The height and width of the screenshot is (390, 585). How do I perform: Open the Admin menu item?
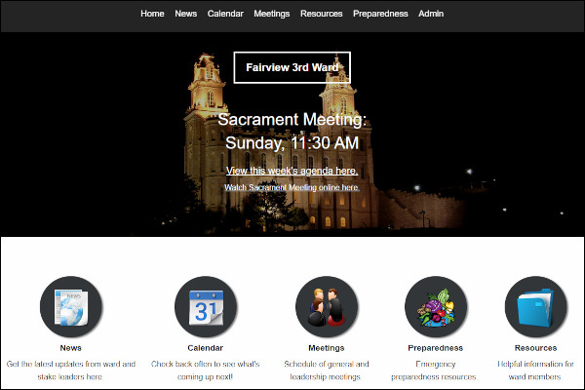(431, 15)
